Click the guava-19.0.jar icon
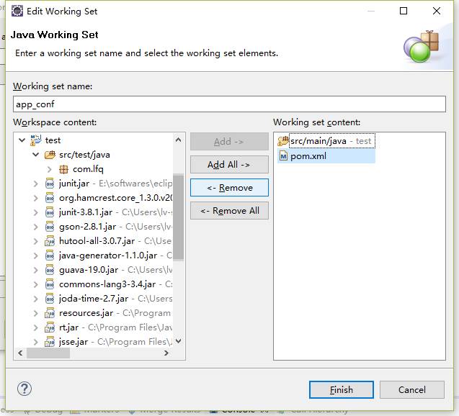 (x=50, y=270)
